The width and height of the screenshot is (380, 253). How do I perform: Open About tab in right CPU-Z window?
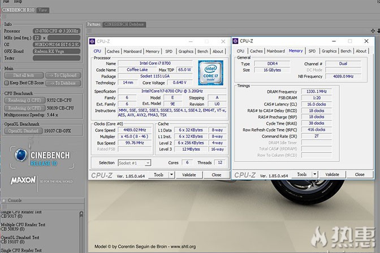(x=361, y=51)
